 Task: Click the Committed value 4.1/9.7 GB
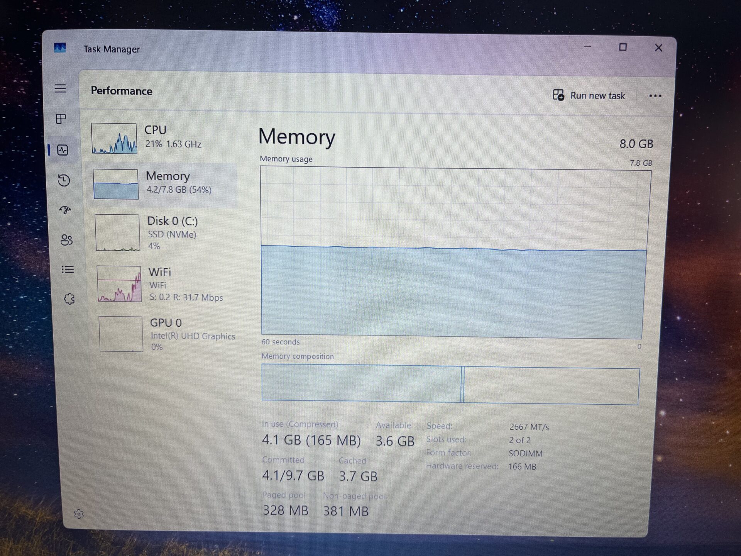point(293,475)
